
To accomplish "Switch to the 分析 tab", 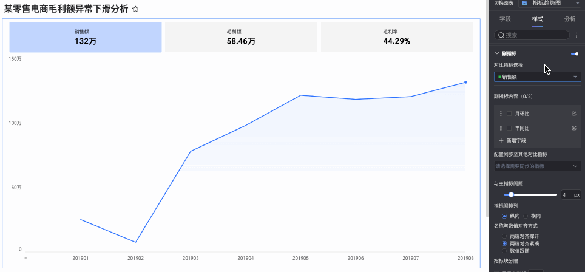I will [570, 19].
